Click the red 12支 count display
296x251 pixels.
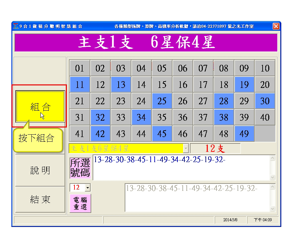click(x=215, y=148)
